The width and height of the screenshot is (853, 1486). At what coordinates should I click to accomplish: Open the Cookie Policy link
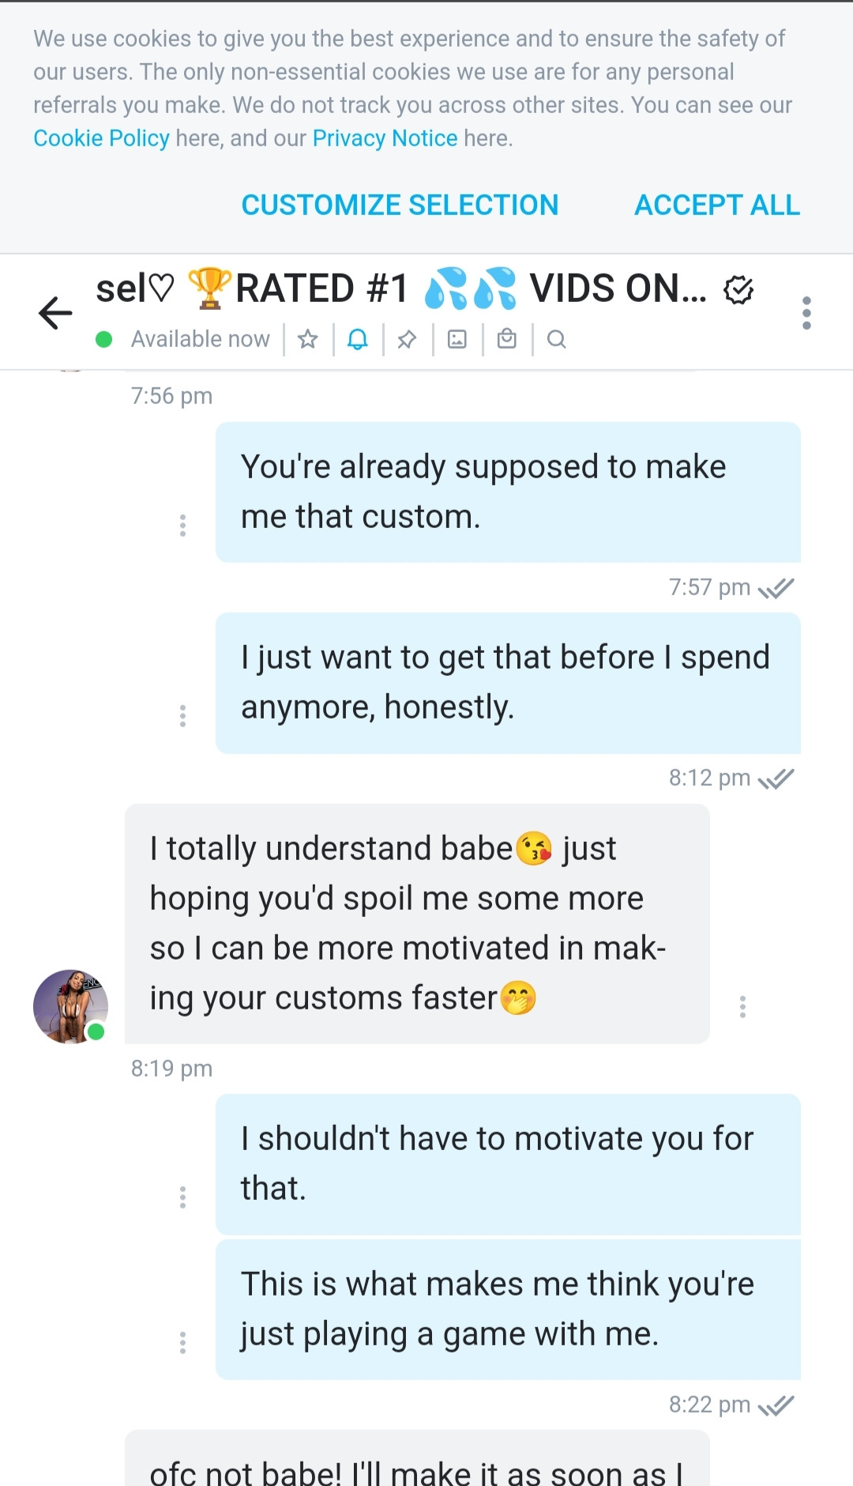pos(101,138)
